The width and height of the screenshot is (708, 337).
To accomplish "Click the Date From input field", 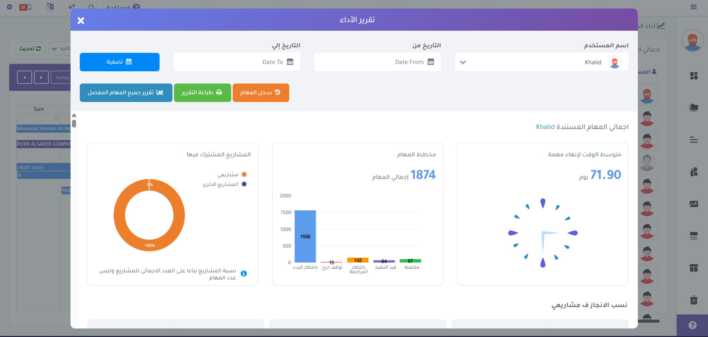I will coord(377,62).
